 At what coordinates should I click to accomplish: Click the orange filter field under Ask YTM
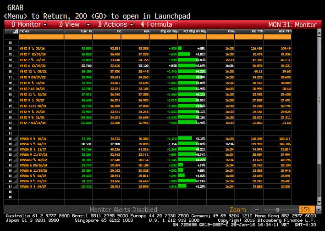pyautogui.click(x=277, y=37)
